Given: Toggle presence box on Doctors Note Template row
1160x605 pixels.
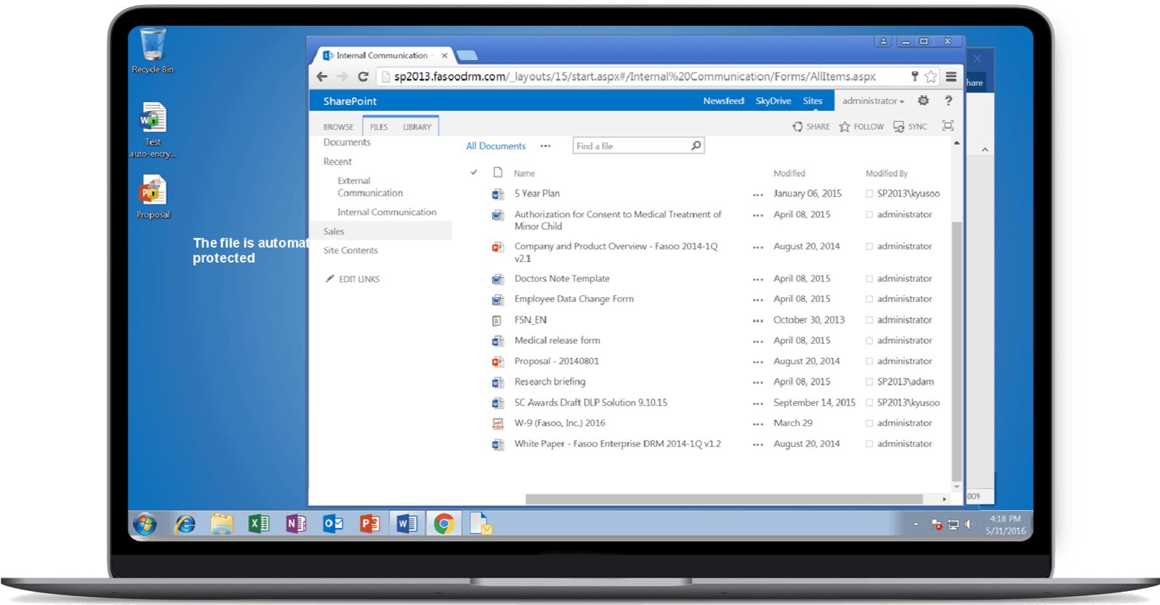Looking at the screenshot, I should 869,279.
